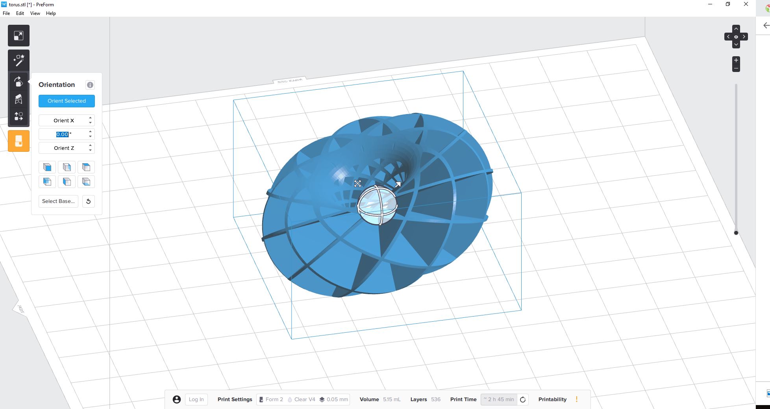Open the Help menu
Viewport: 770px width, 409px height.
51,13
